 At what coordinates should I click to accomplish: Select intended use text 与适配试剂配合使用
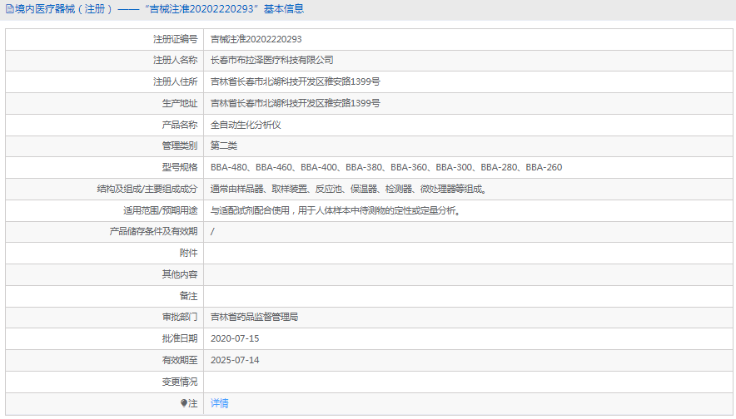click(x=336, y=210)
